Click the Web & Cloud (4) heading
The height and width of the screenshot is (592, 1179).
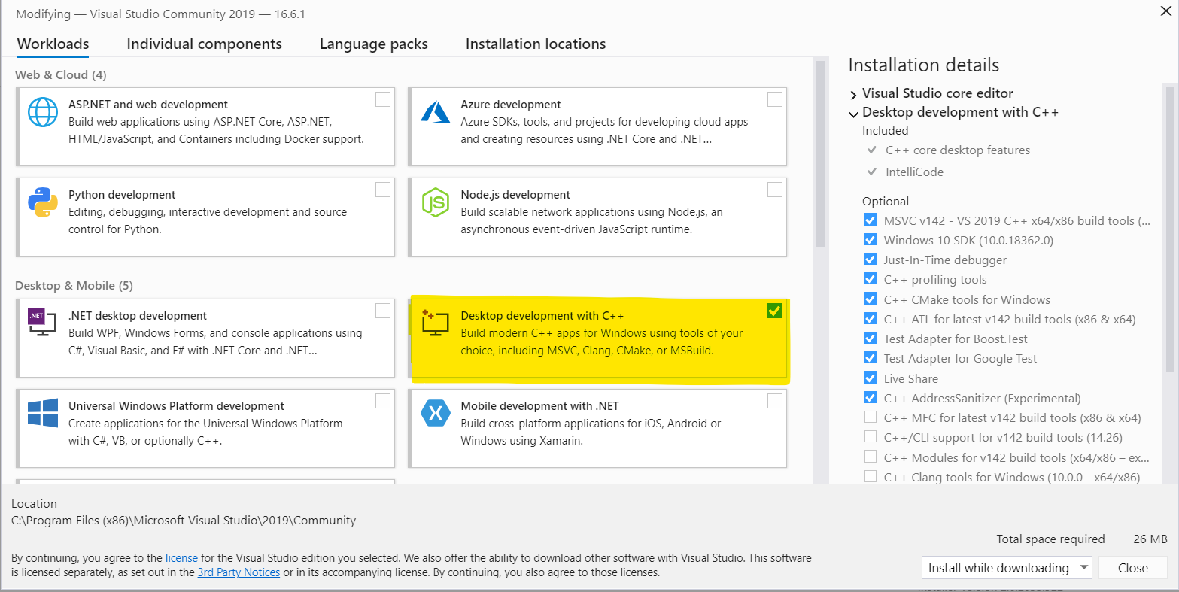tap(61, 74)
